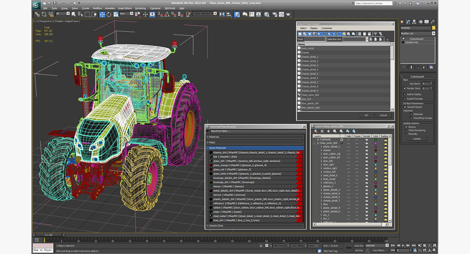Open the Utilities hammer panel tab
This screenshot has width=470, height=254.
pyautogui.click(x=432, y=22)
